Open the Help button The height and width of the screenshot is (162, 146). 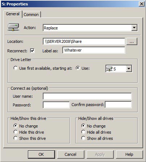(x=129, y=154)
